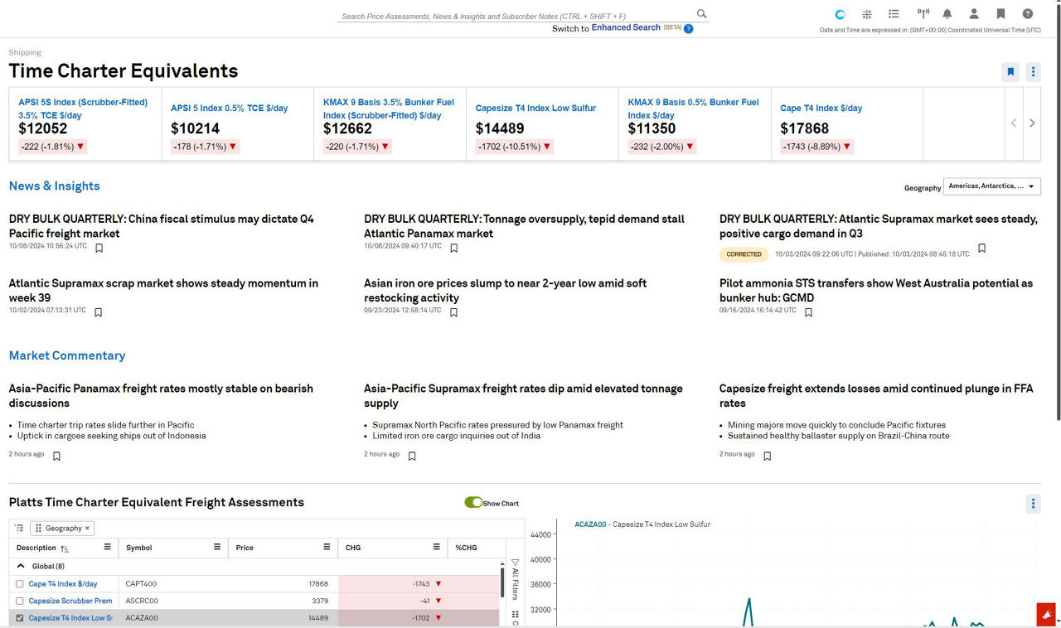Click the broadcast antenna icon in header

click(x=923, y=14)
